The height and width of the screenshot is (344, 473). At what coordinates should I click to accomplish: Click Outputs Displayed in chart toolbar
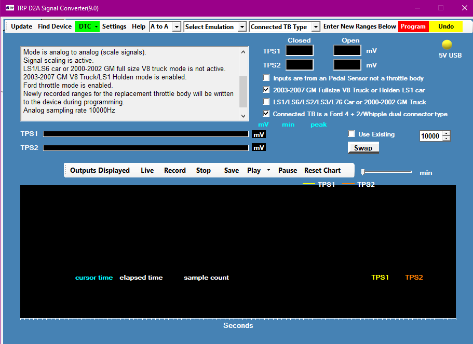point(100,170)
